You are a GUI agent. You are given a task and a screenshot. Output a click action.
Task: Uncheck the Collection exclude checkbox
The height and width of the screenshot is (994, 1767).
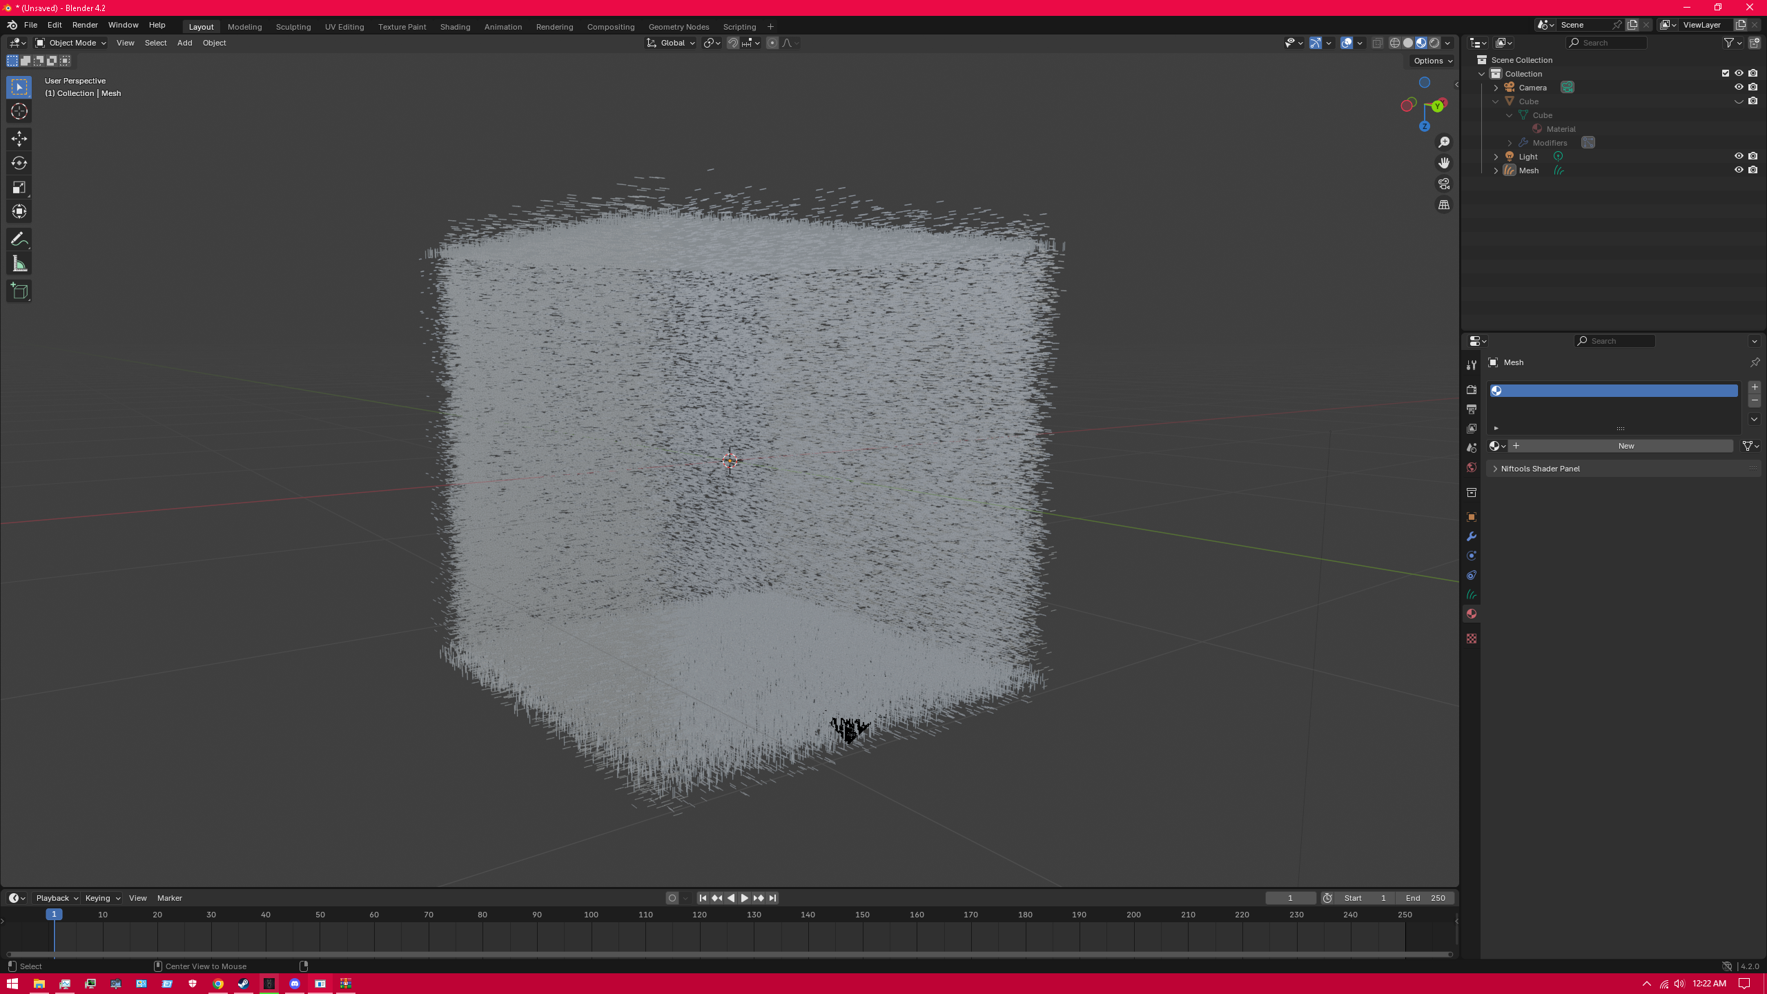[x=1725, y=73]
